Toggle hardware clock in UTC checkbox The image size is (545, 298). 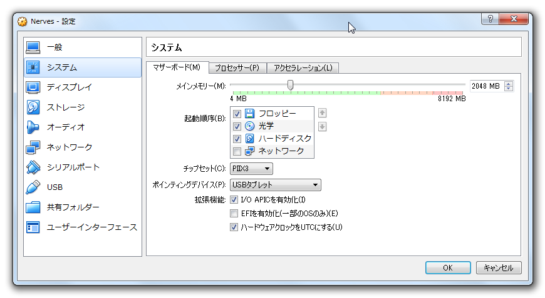[x=234, y=227]
